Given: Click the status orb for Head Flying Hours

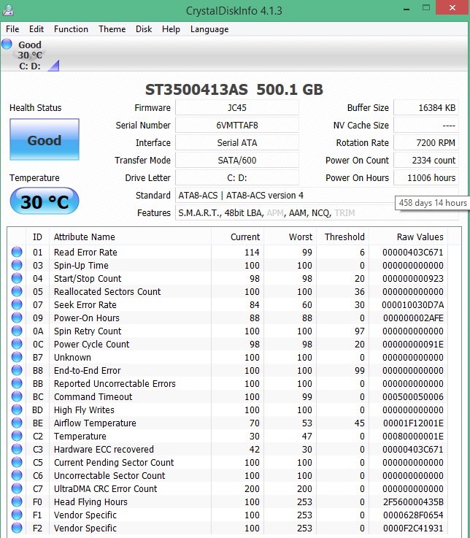Looking at the screenshot, I should click(x=17, y=502).
